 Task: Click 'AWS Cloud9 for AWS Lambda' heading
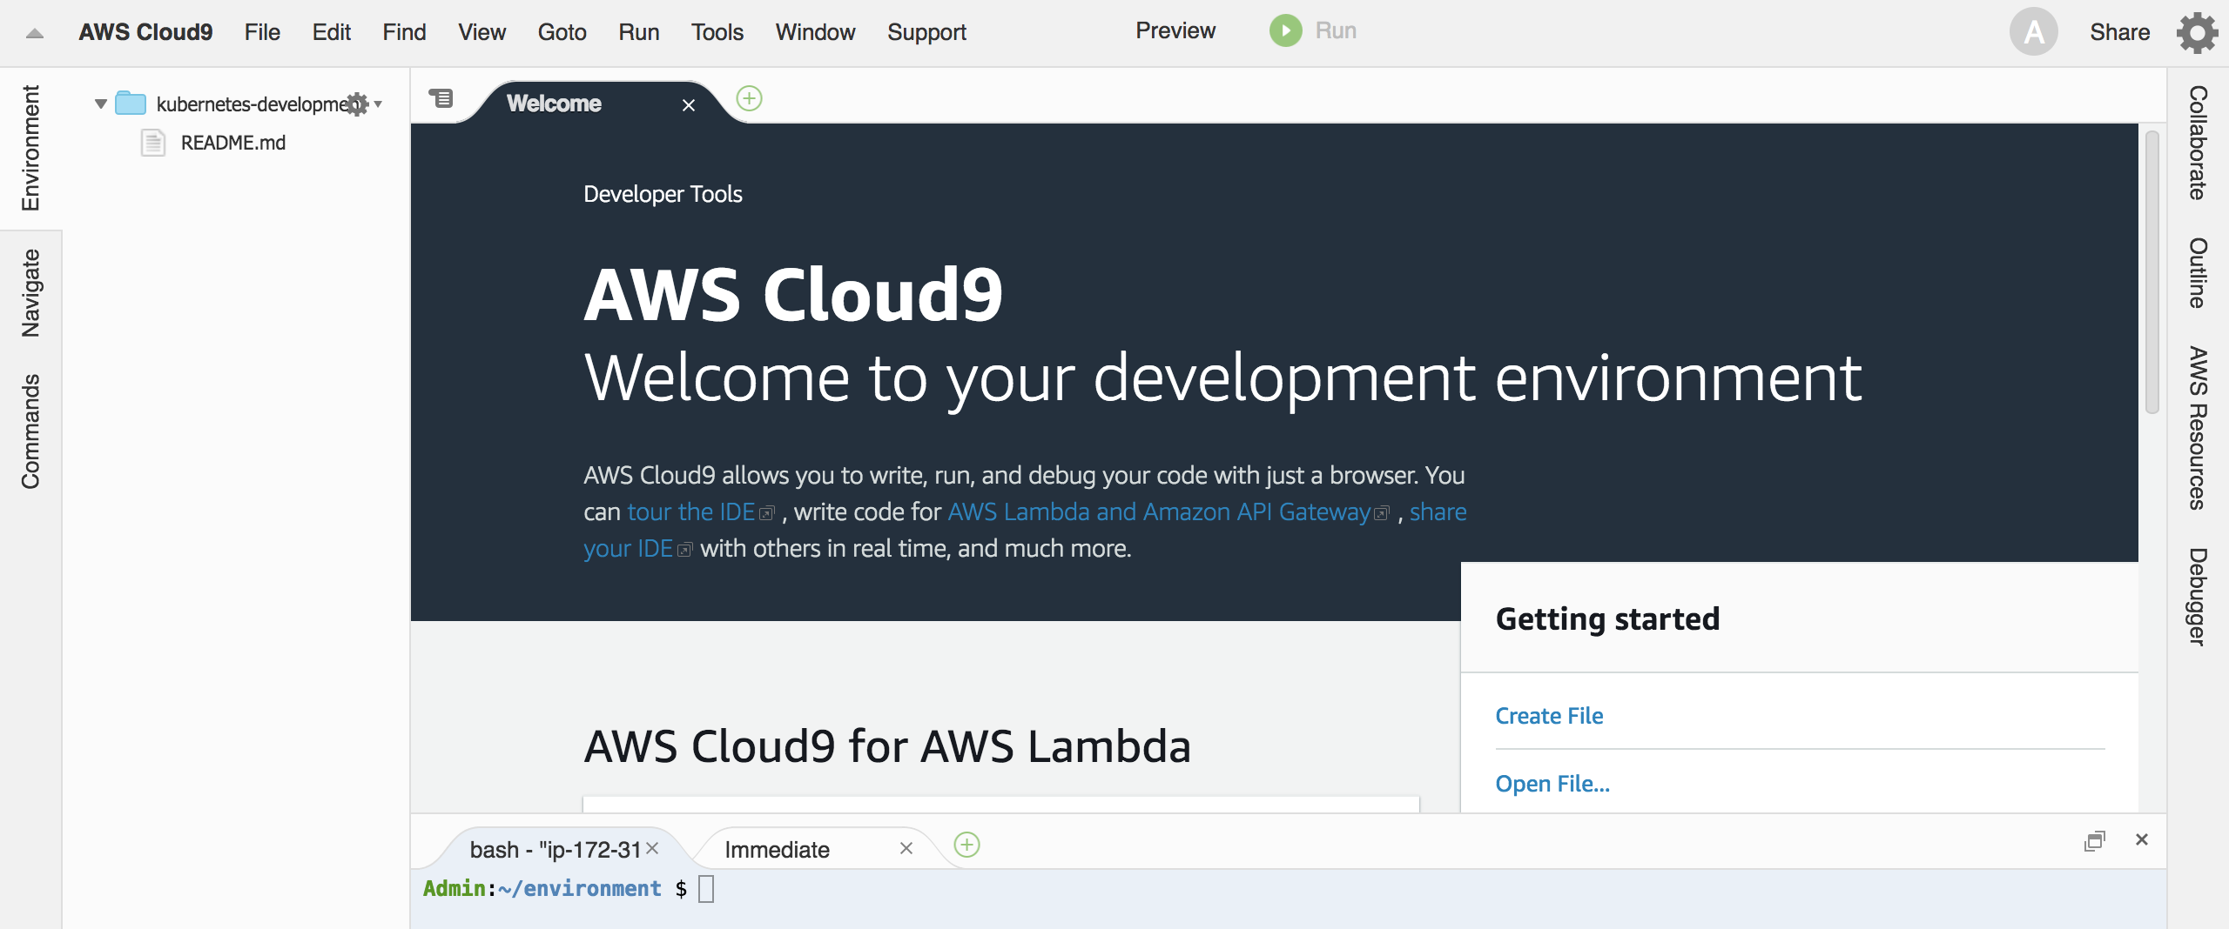(x=887, y=746)
